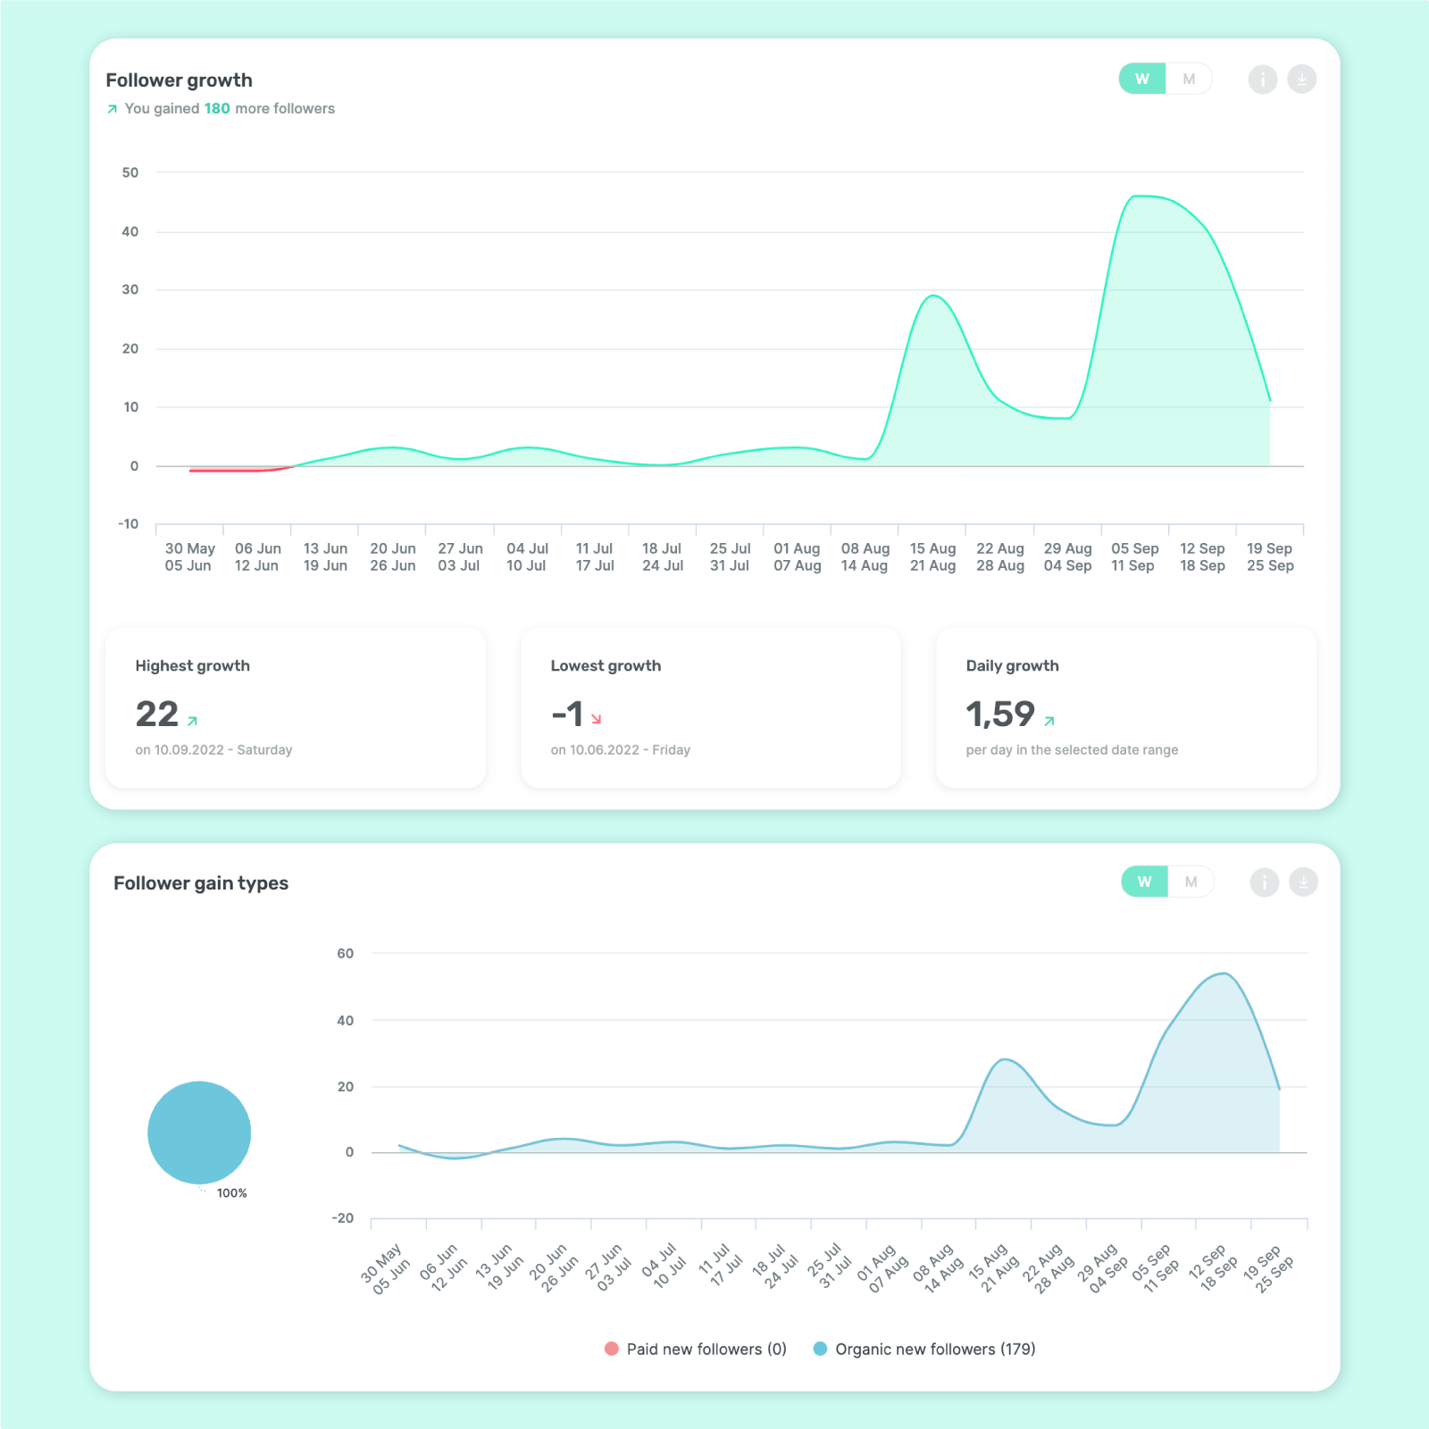The width and height of the screenshot is (1429, 1429).
Task: Select weekly view on Follower gain types
Action: 1144,882
